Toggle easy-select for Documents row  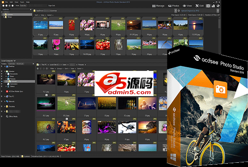tap(2, 74)
